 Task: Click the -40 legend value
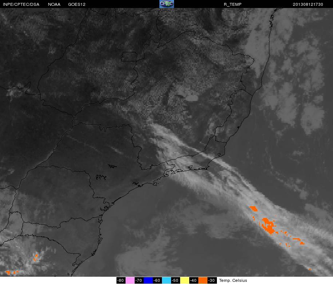(x=194, y=280)
